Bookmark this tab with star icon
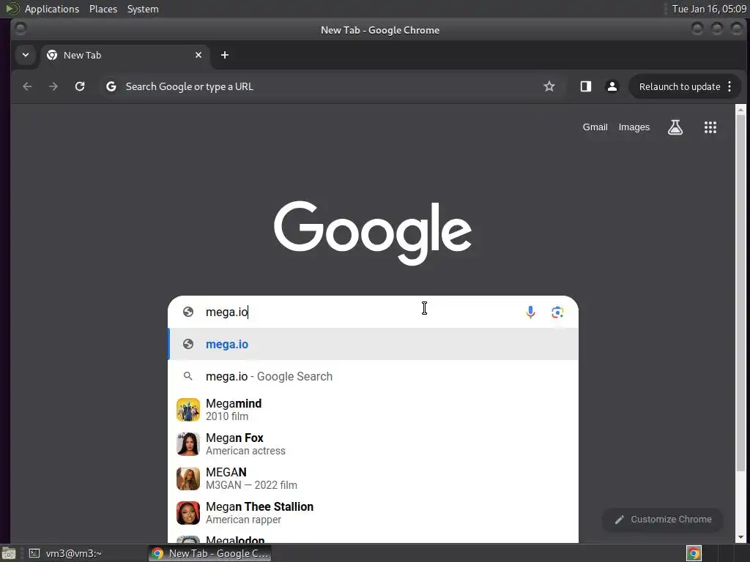This screenshot has width=750, height=562. tap(549, 86)
